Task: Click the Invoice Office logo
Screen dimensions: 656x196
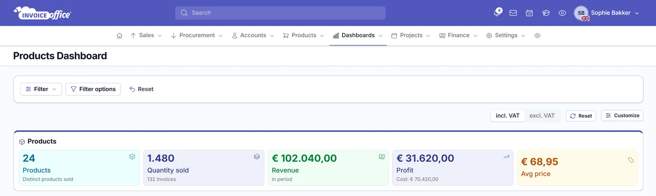Action: (x=42, y=13)
